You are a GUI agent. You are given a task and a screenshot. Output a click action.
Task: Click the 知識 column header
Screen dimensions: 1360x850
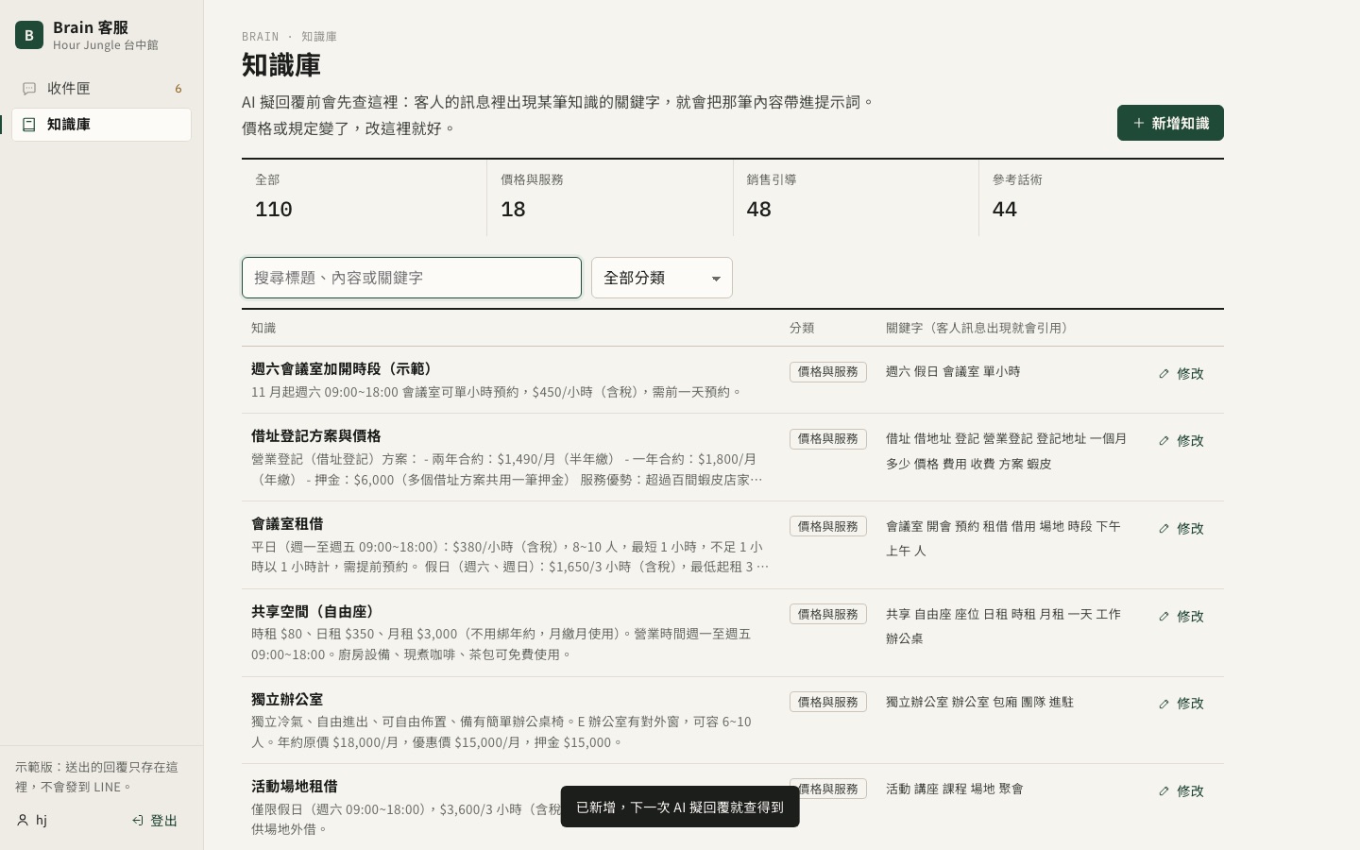click(x=263, y=329)
